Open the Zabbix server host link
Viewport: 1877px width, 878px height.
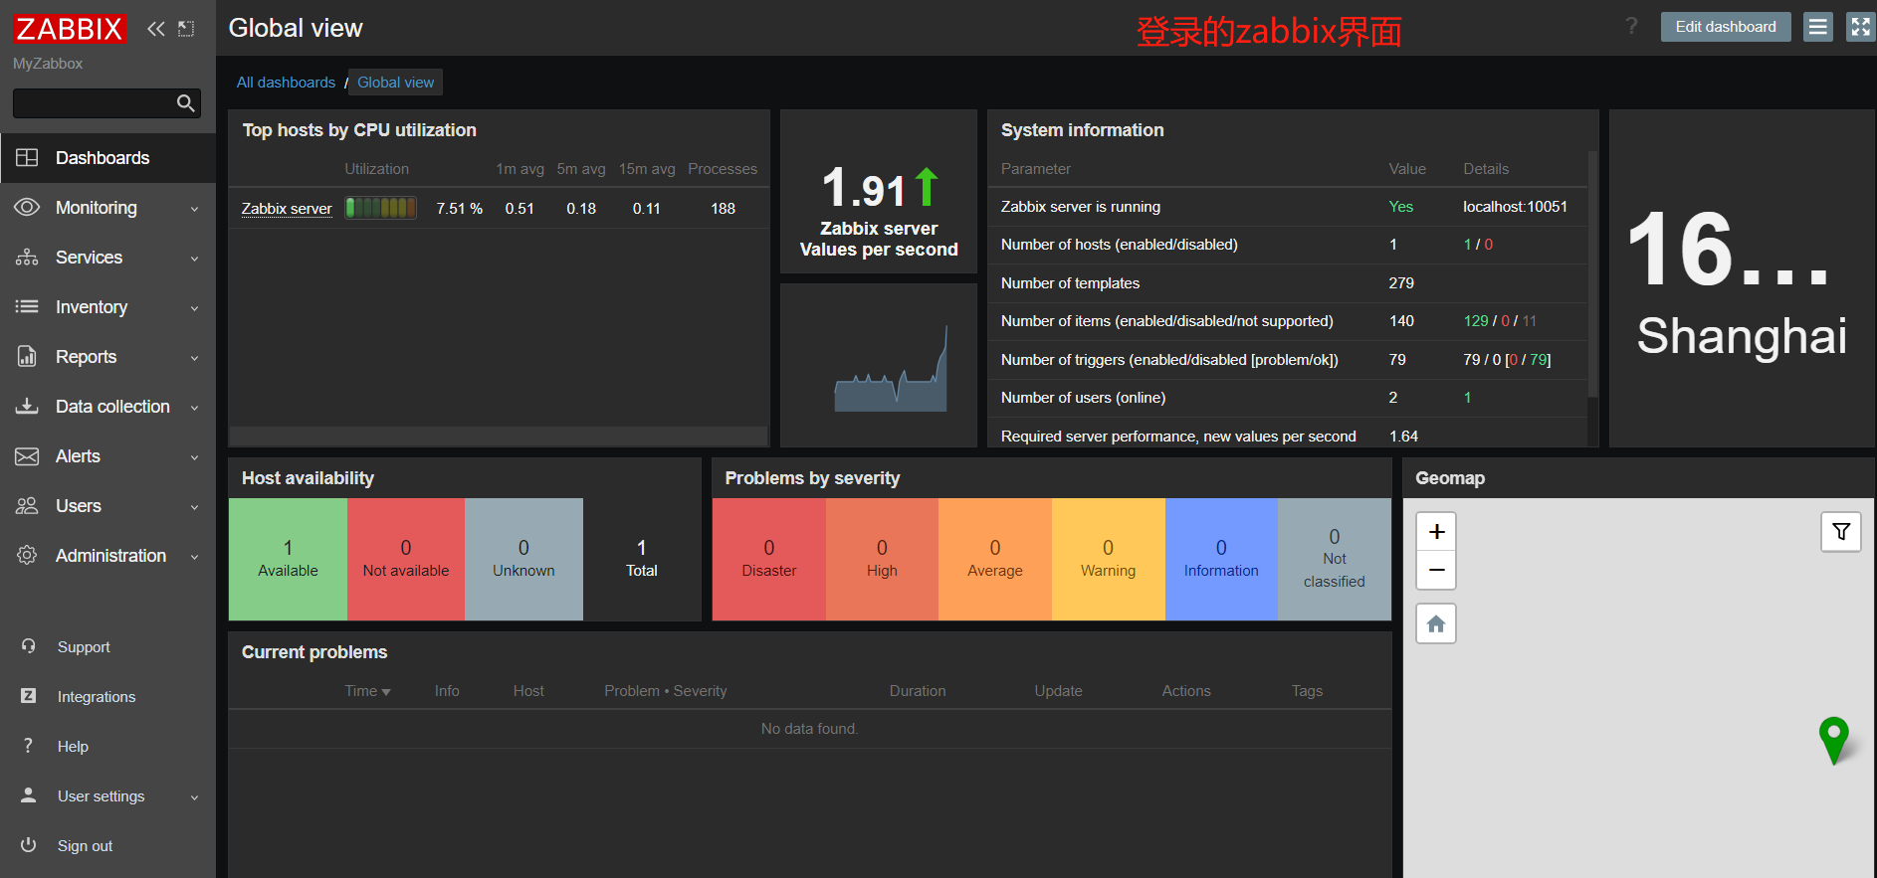pos(287,209)
